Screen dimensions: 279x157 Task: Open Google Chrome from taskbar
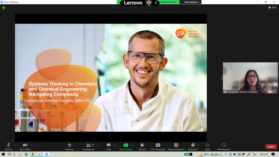(33, 154)
